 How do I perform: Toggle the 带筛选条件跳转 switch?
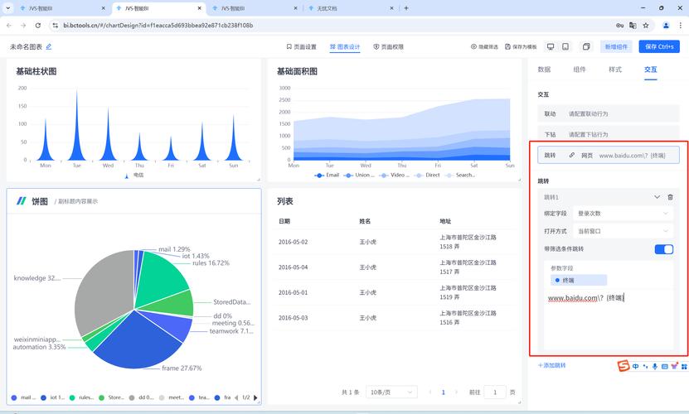[663, 249]
